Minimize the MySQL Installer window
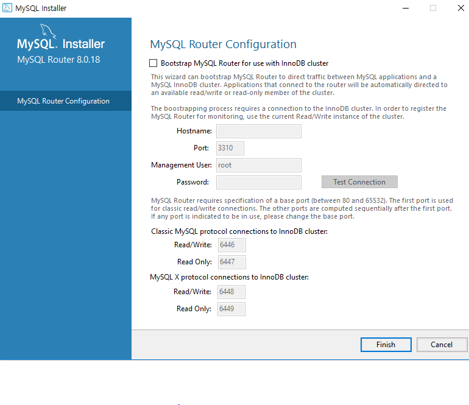 click(406, 8)
